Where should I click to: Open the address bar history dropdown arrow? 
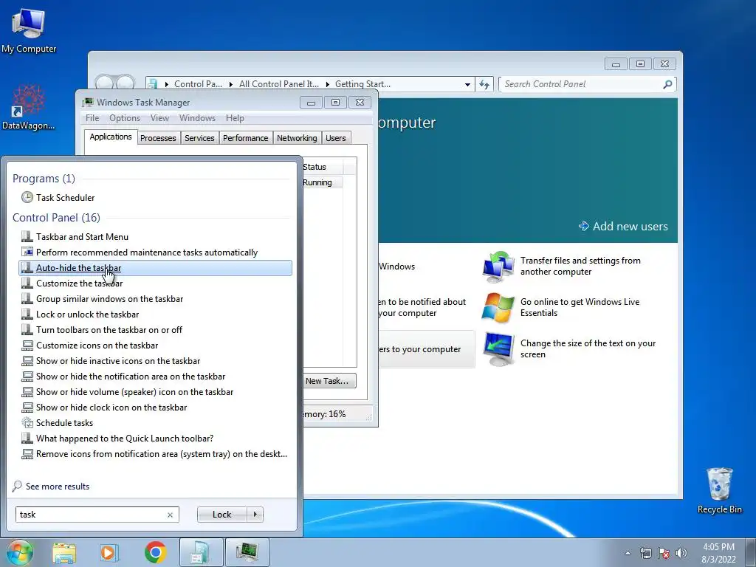click(467, 84)
